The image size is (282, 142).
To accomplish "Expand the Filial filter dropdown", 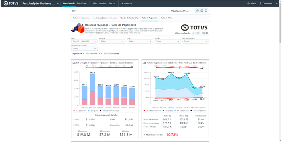I will click(x=140, y=41).
